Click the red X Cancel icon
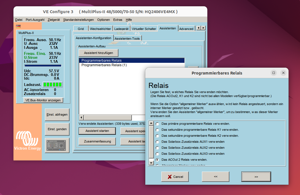 tap(170, 177)
